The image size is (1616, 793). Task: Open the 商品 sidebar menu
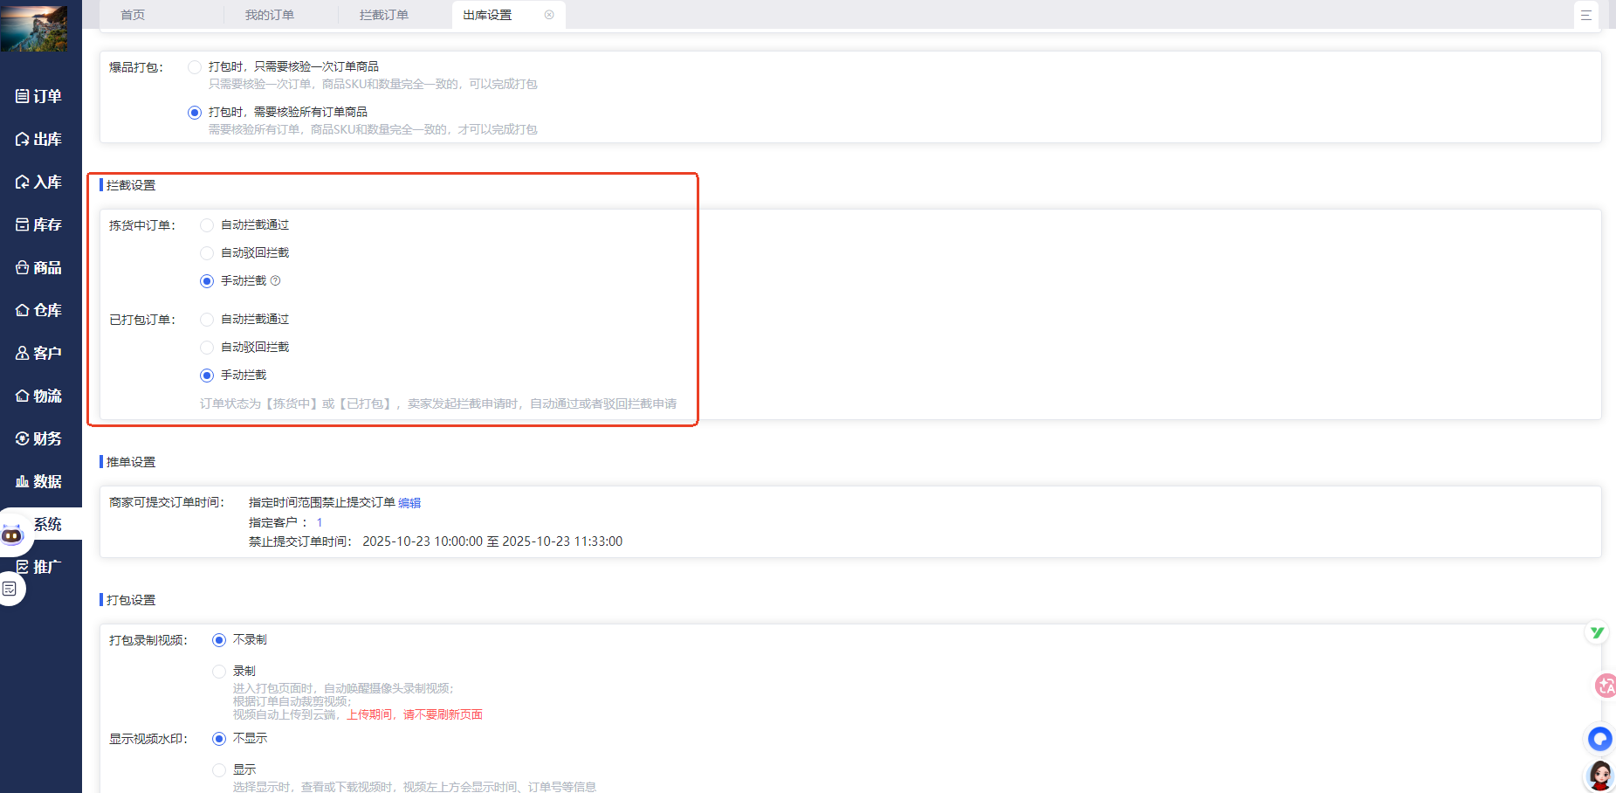click(39, 267)
